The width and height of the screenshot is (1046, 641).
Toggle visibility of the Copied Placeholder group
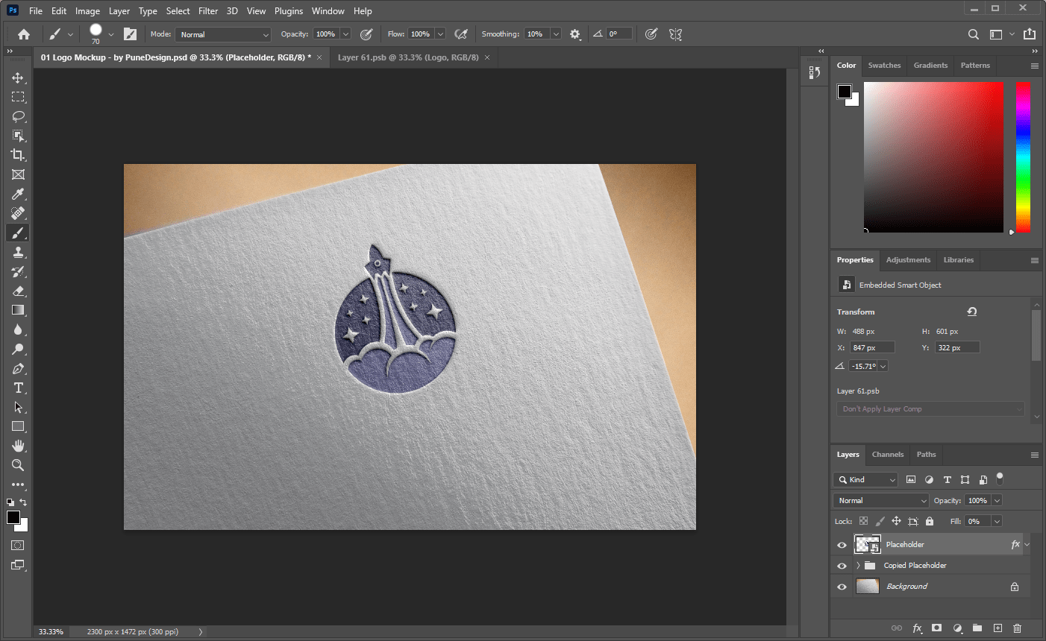point(842,565)
